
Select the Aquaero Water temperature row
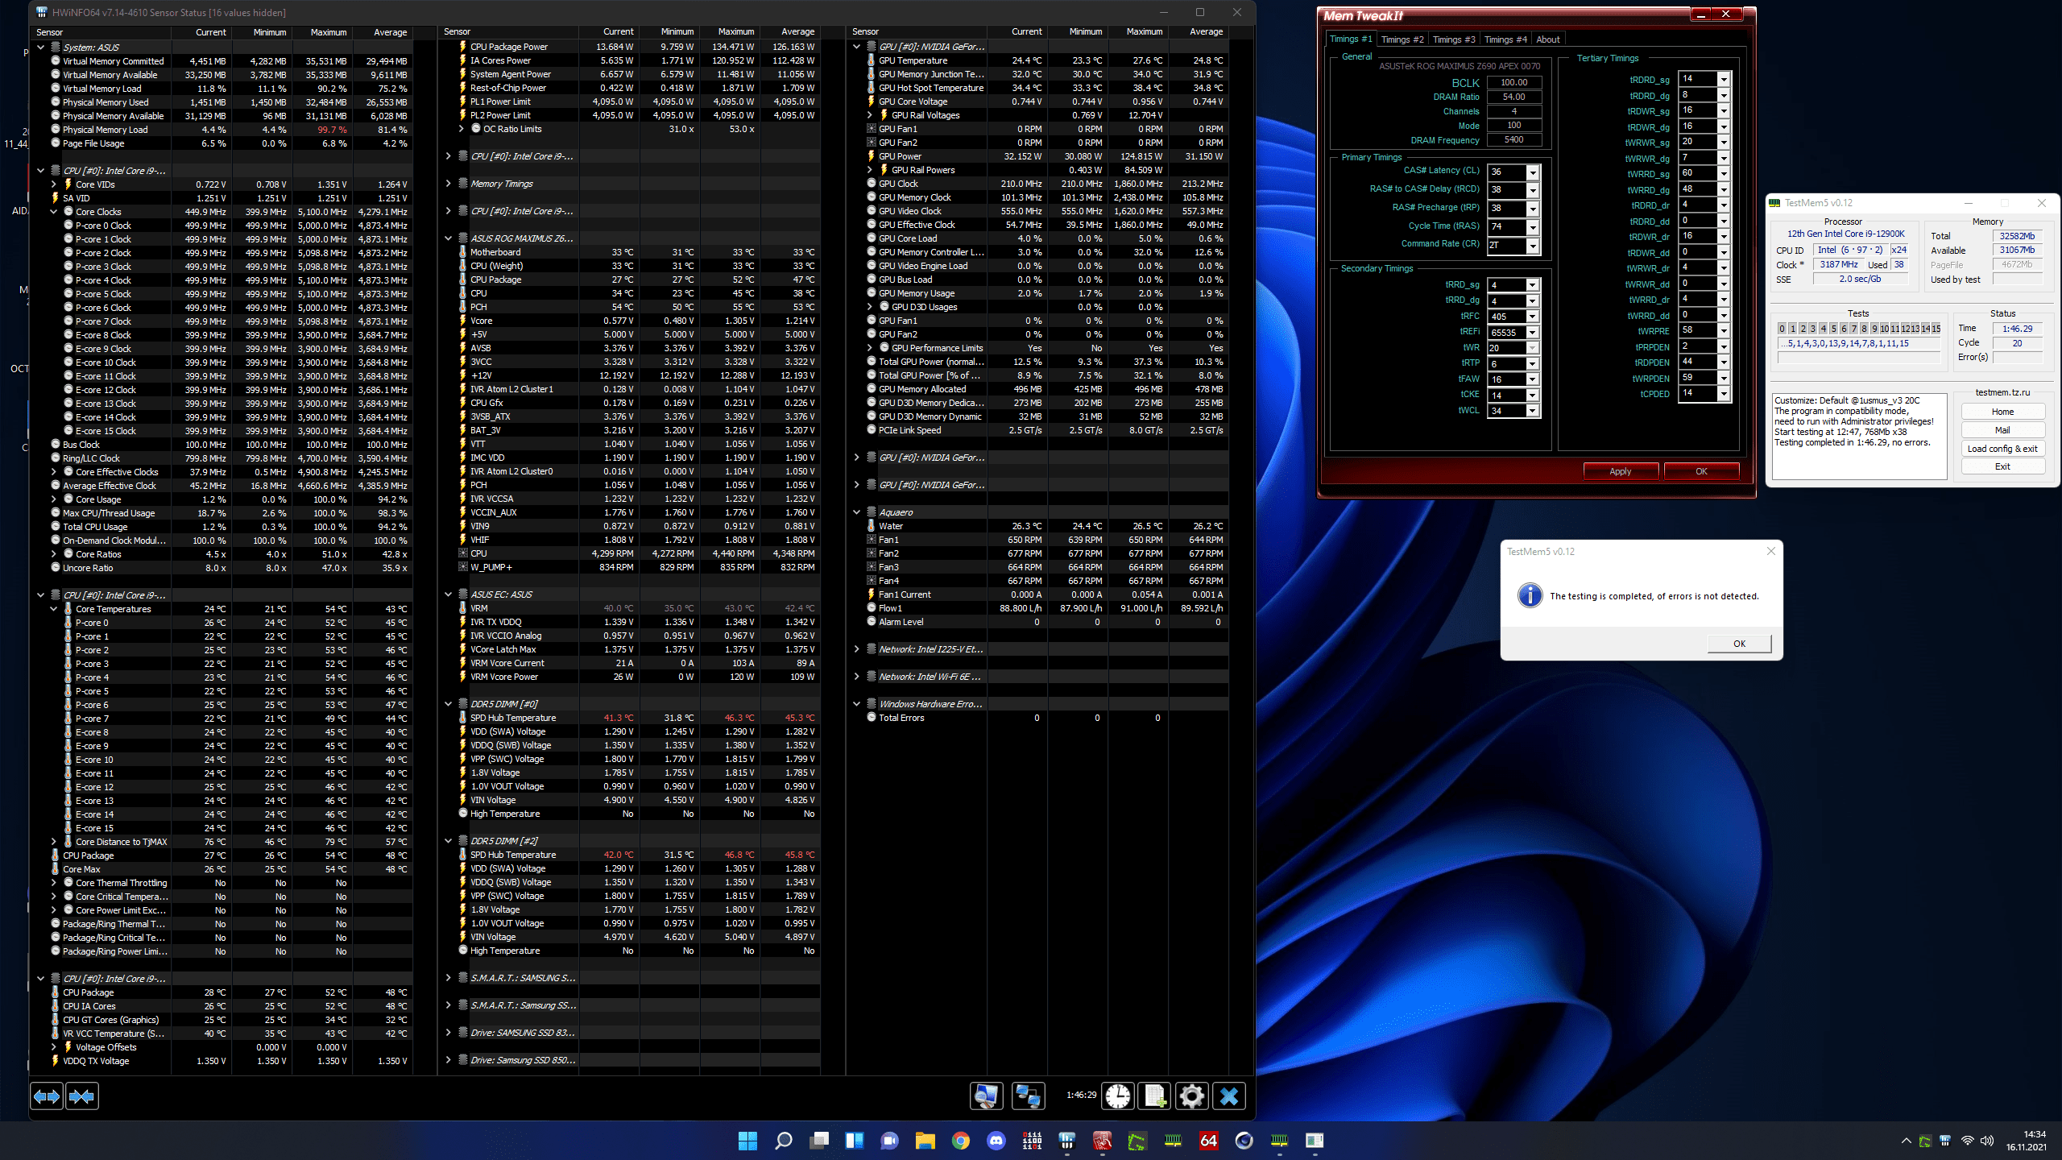1039,526
